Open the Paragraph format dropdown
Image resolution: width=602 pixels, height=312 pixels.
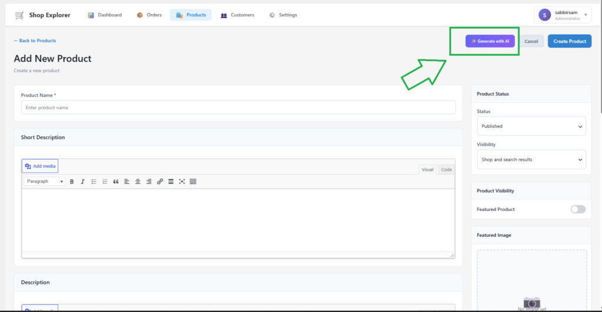(45, 181)
